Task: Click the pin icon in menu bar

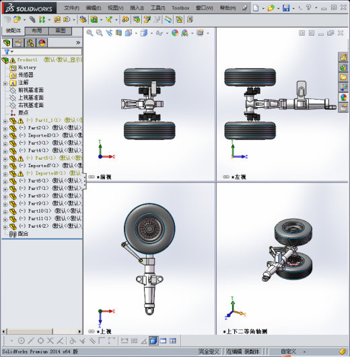Action: click(244, 8)
